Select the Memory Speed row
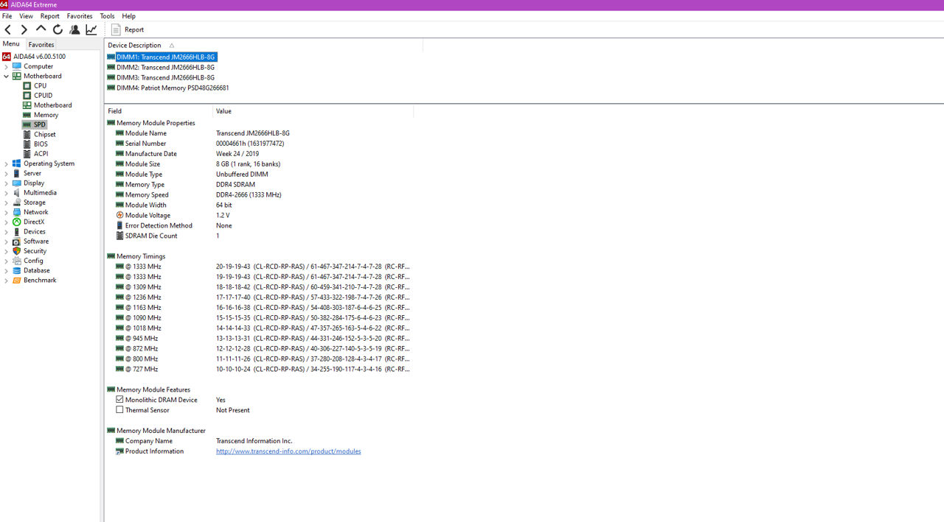 pos(258,195)
